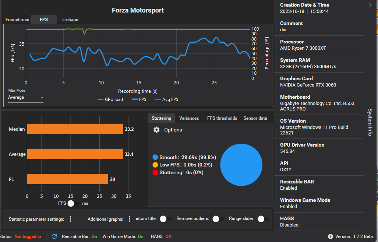Open the Sensor data tab
378x242 pixels.
(255, 118)
